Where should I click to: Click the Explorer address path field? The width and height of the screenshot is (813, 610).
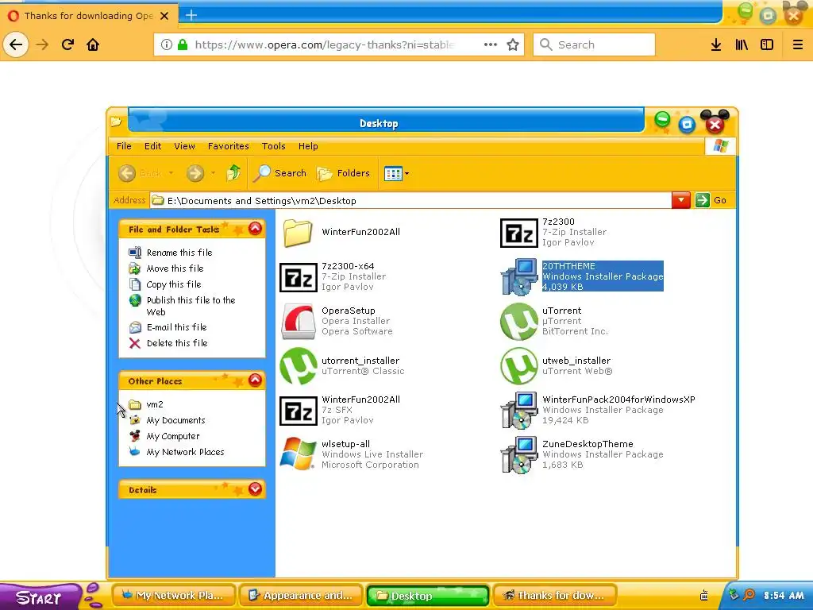(x=410, y=201)
